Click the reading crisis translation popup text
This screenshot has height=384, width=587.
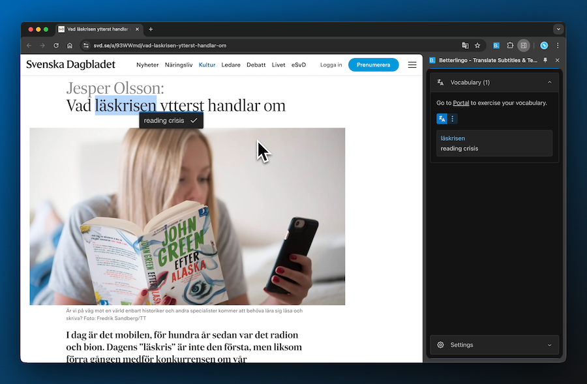coord(164,121)
